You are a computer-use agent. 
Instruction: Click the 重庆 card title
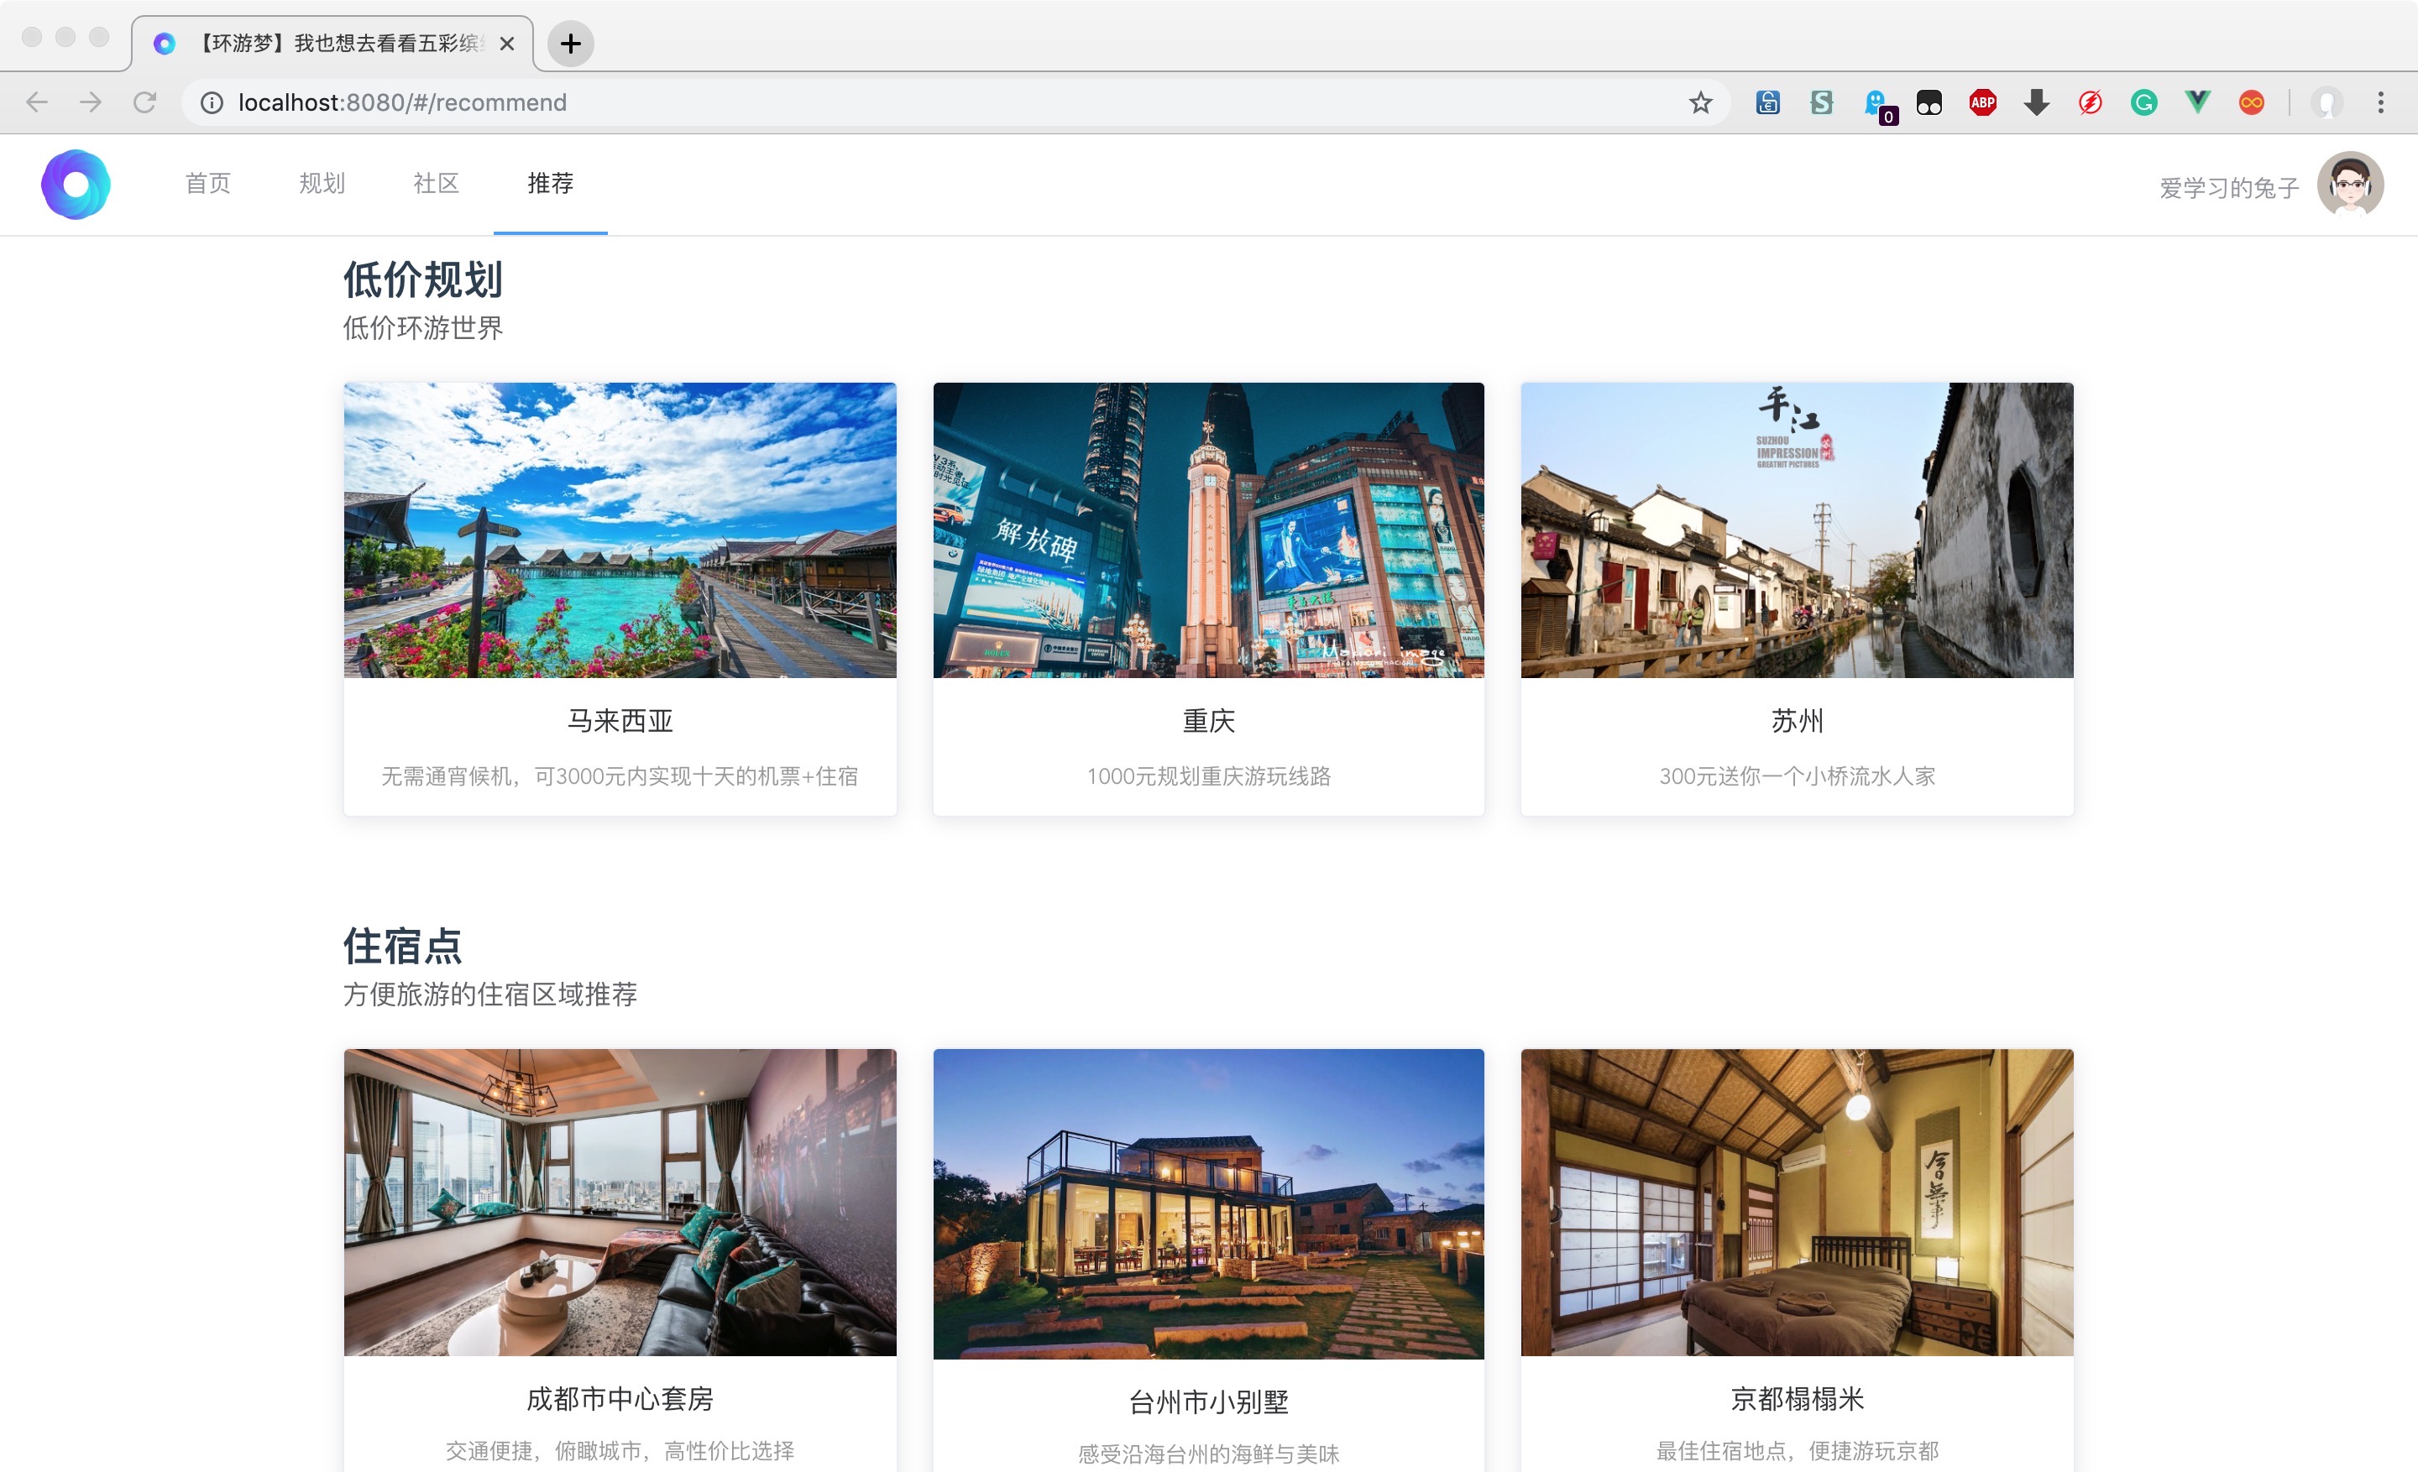(1208, 721)
